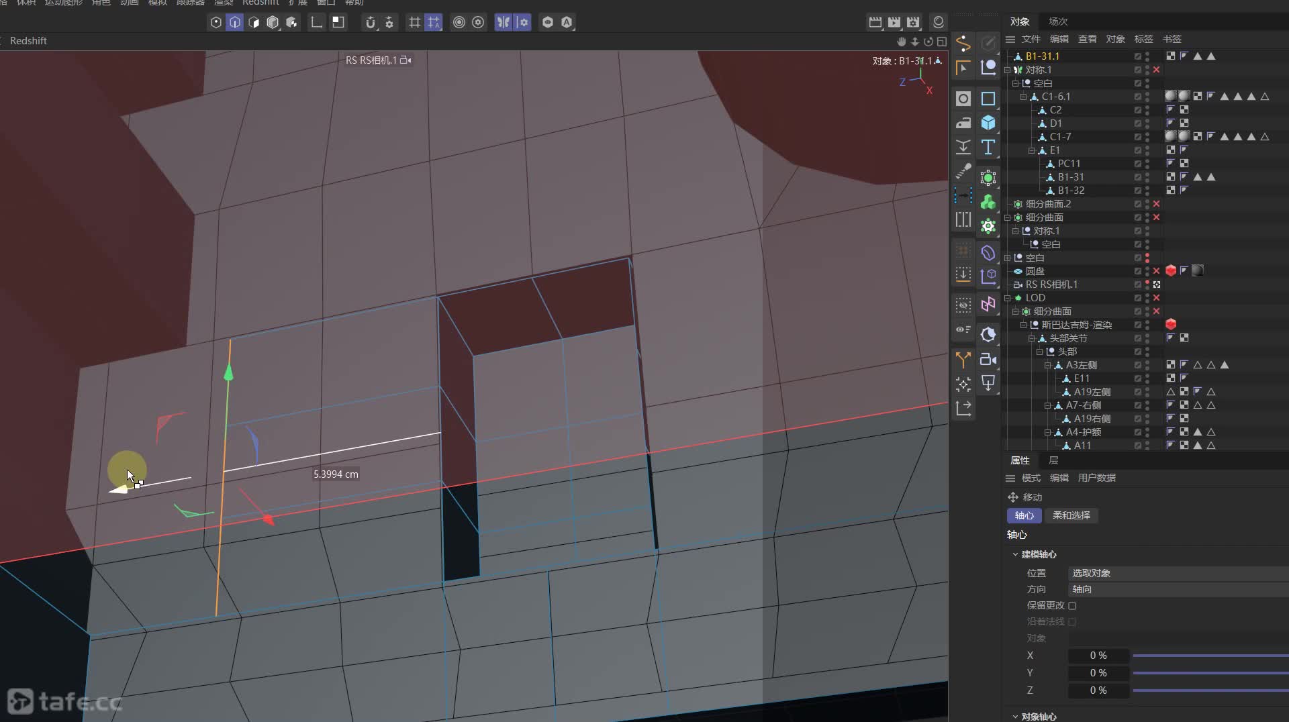Select Points mode icon in top toolbar
The height and width of the screenshot is (722, 1289).
[x=216, y=22]
